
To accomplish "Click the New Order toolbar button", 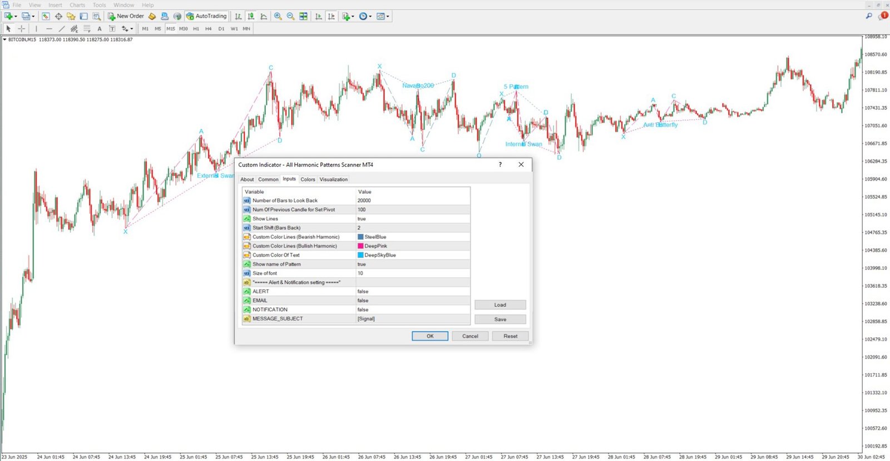I will tap(126, 16).
